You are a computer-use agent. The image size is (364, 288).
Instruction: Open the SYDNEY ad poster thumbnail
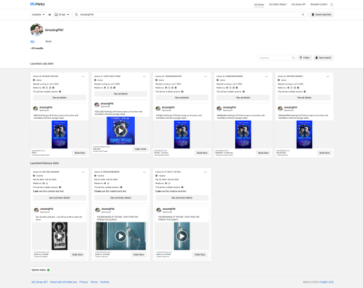182,134
